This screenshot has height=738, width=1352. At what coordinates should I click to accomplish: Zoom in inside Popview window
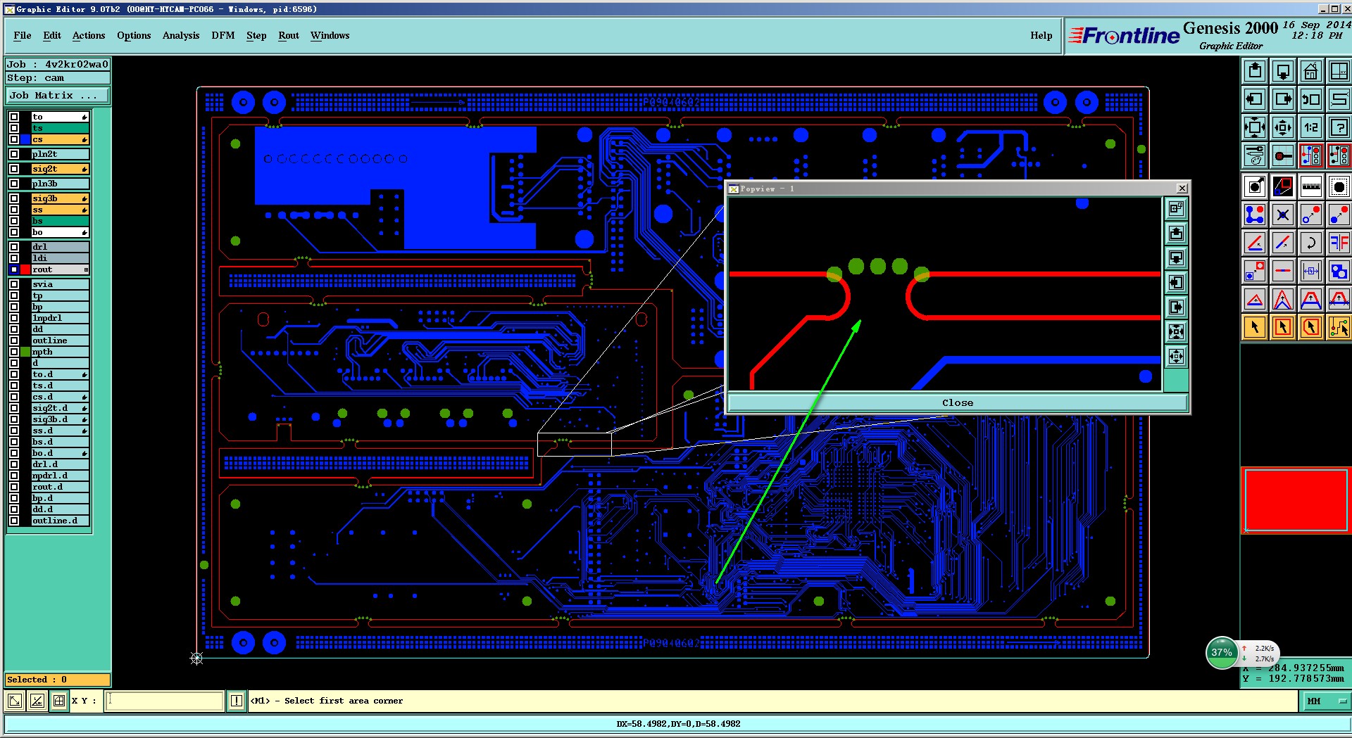[x=1176, y=331]
